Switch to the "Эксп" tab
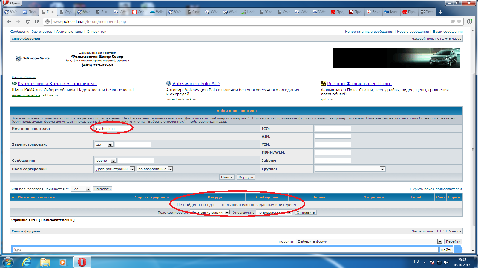The width and height of the screenshot is (478, 268). pos(427,12)
